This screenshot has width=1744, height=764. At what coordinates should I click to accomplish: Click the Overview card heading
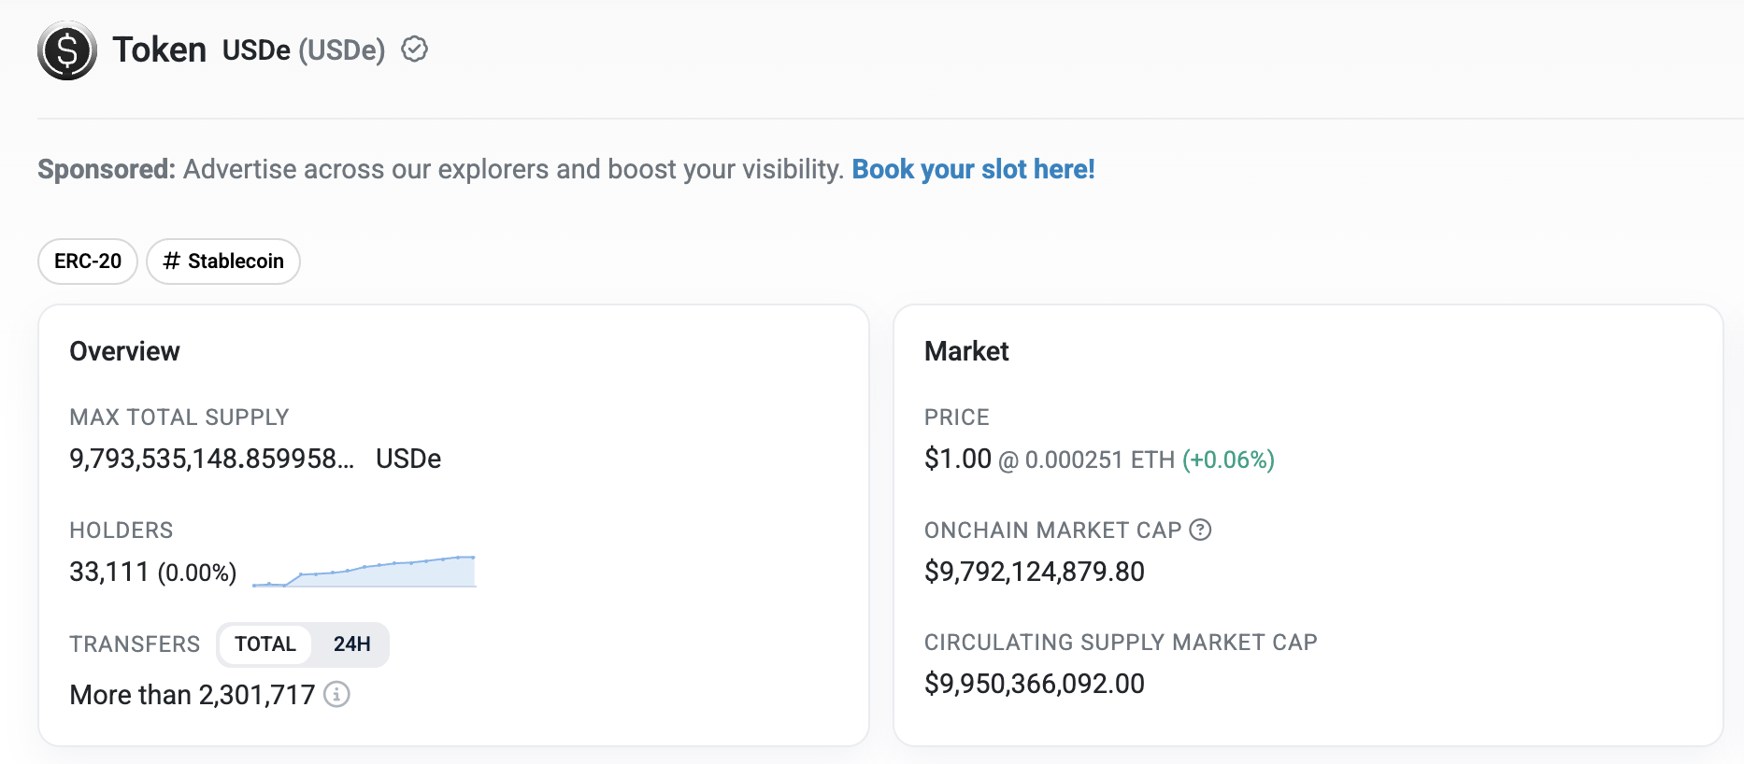coord(124,351)
